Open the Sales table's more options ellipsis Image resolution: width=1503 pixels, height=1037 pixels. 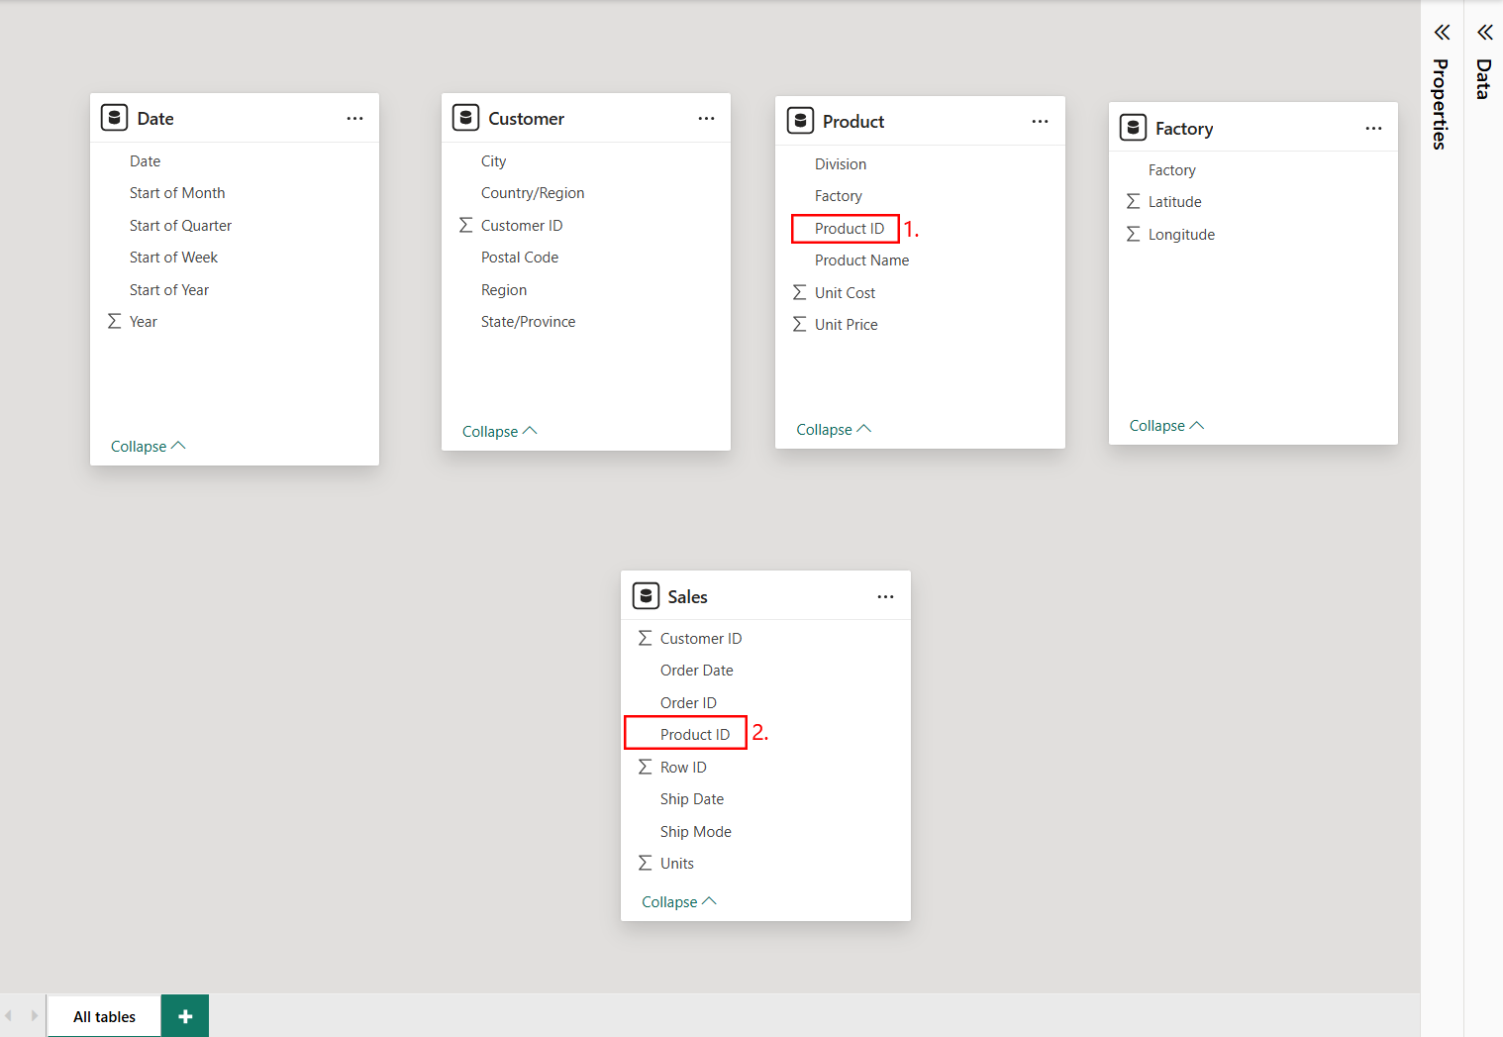click(885, 597)
